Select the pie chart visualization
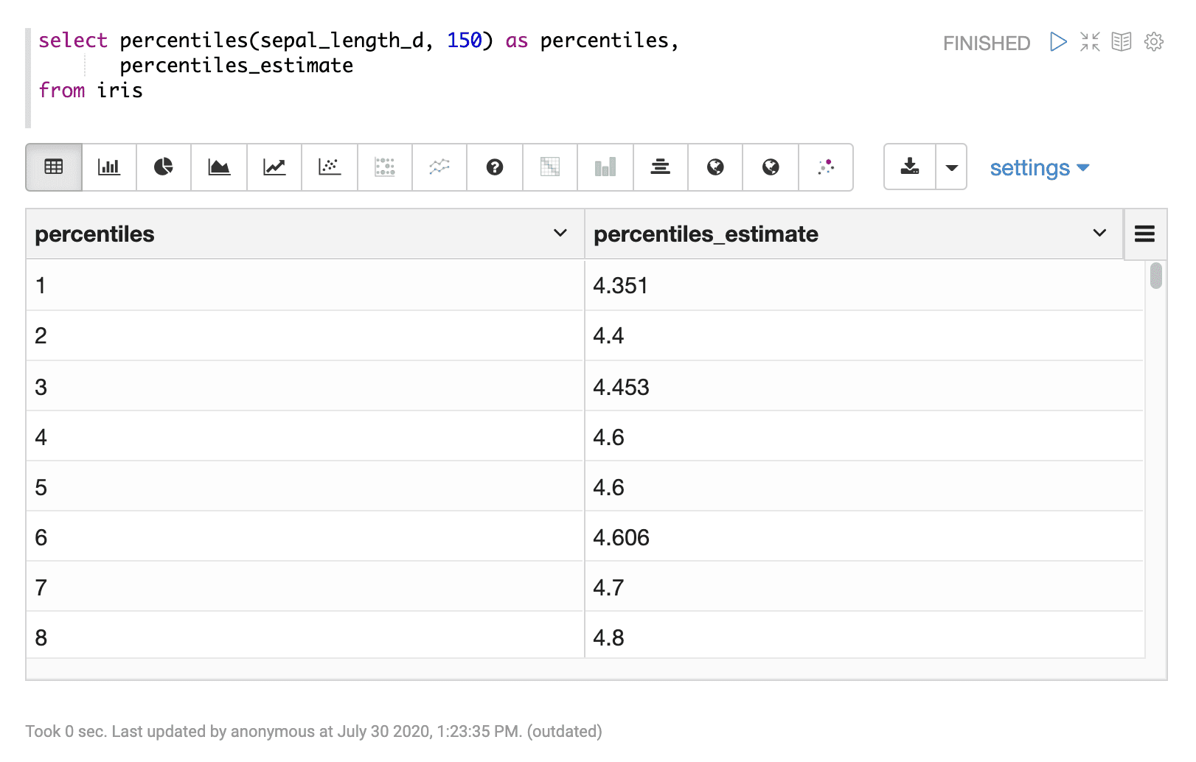This screenshot has width=1196, height=762. 163,167
